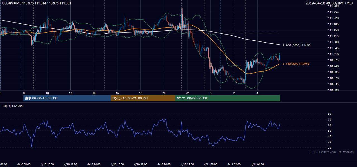Click price axis label 111.080
Image resolution: width=357 pixels, height=167 pixels.
(x=334, y=42)
